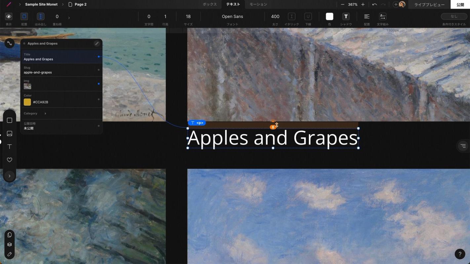The width and height of the screenshot is (470, 264).
Task: Expand the left toolbar with arrow button
Action: (x=10, y=176)
